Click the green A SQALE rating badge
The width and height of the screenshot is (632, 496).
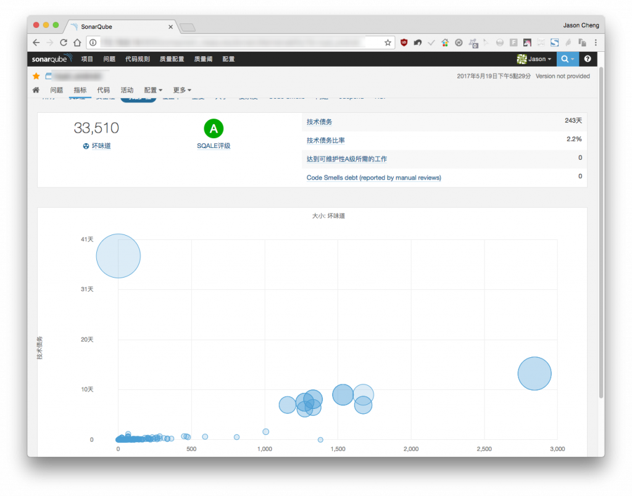(x=214, y=128)
